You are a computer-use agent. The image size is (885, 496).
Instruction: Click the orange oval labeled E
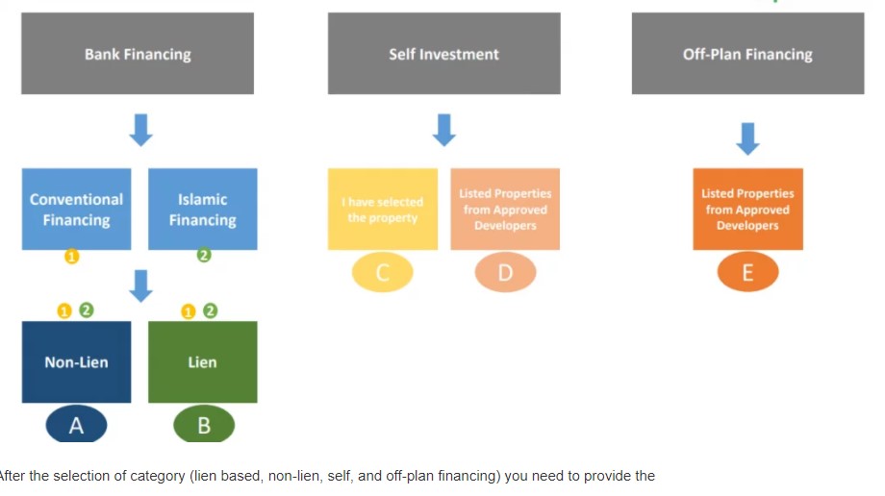point(747,273)
